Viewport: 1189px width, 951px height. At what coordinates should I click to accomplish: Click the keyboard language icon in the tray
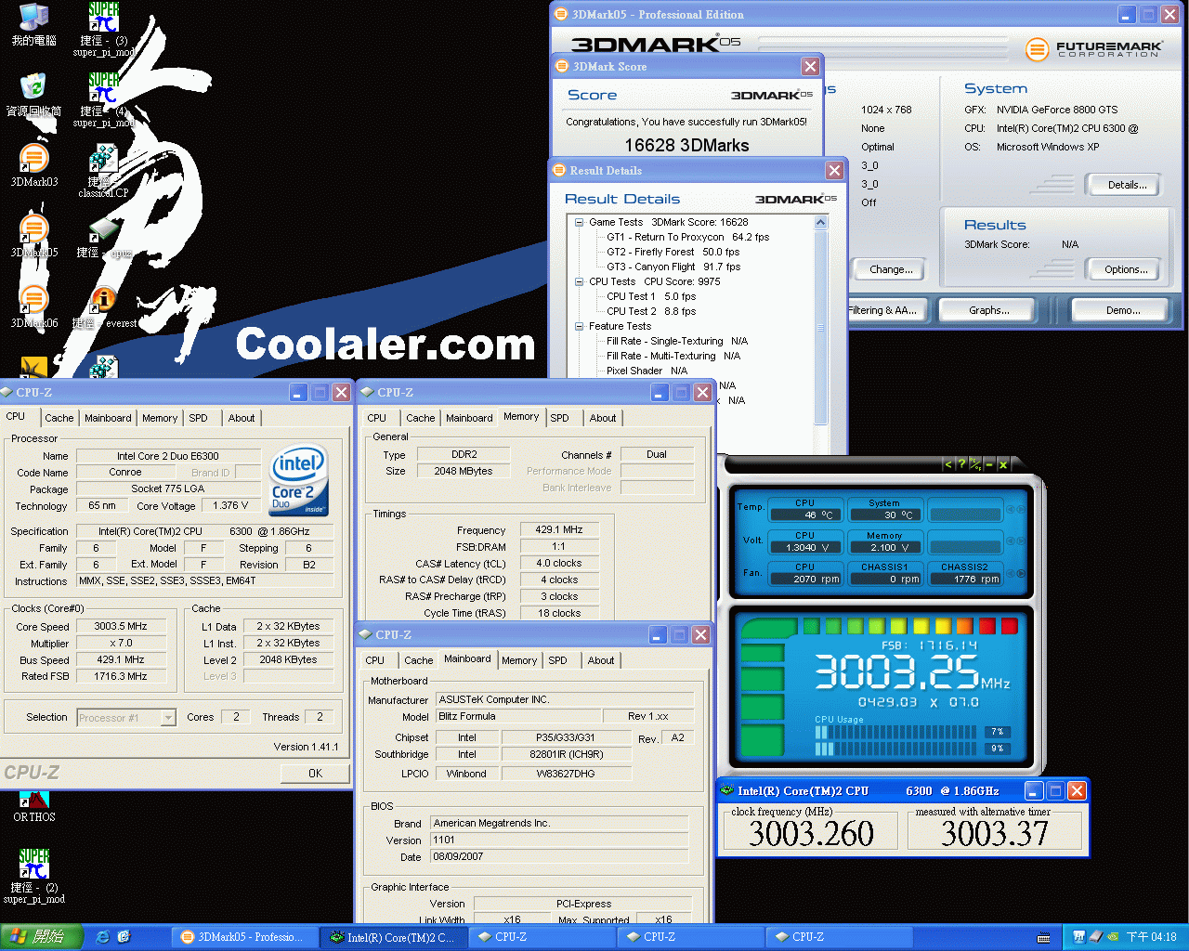1044,937
